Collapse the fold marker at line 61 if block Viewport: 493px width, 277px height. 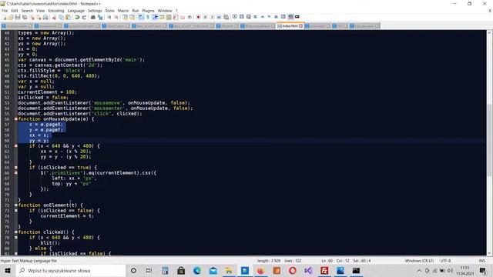pyautogui.click(x=16, y=146)
